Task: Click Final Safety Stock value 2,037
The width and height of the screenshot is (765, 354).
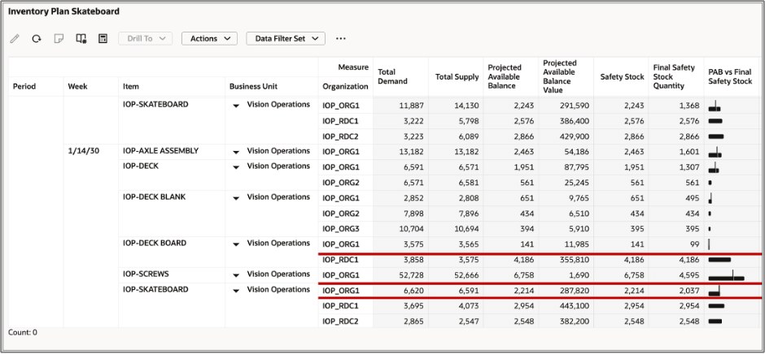Action: tap(689, 291)
